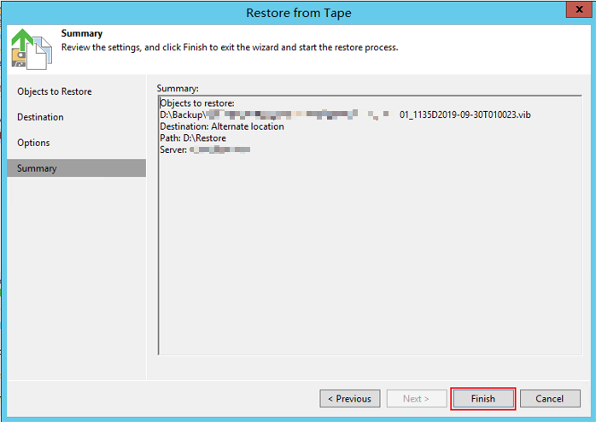This screenshot has height=422, width=596.
Task: Open the Options step
Action: [x=33, y=143]
